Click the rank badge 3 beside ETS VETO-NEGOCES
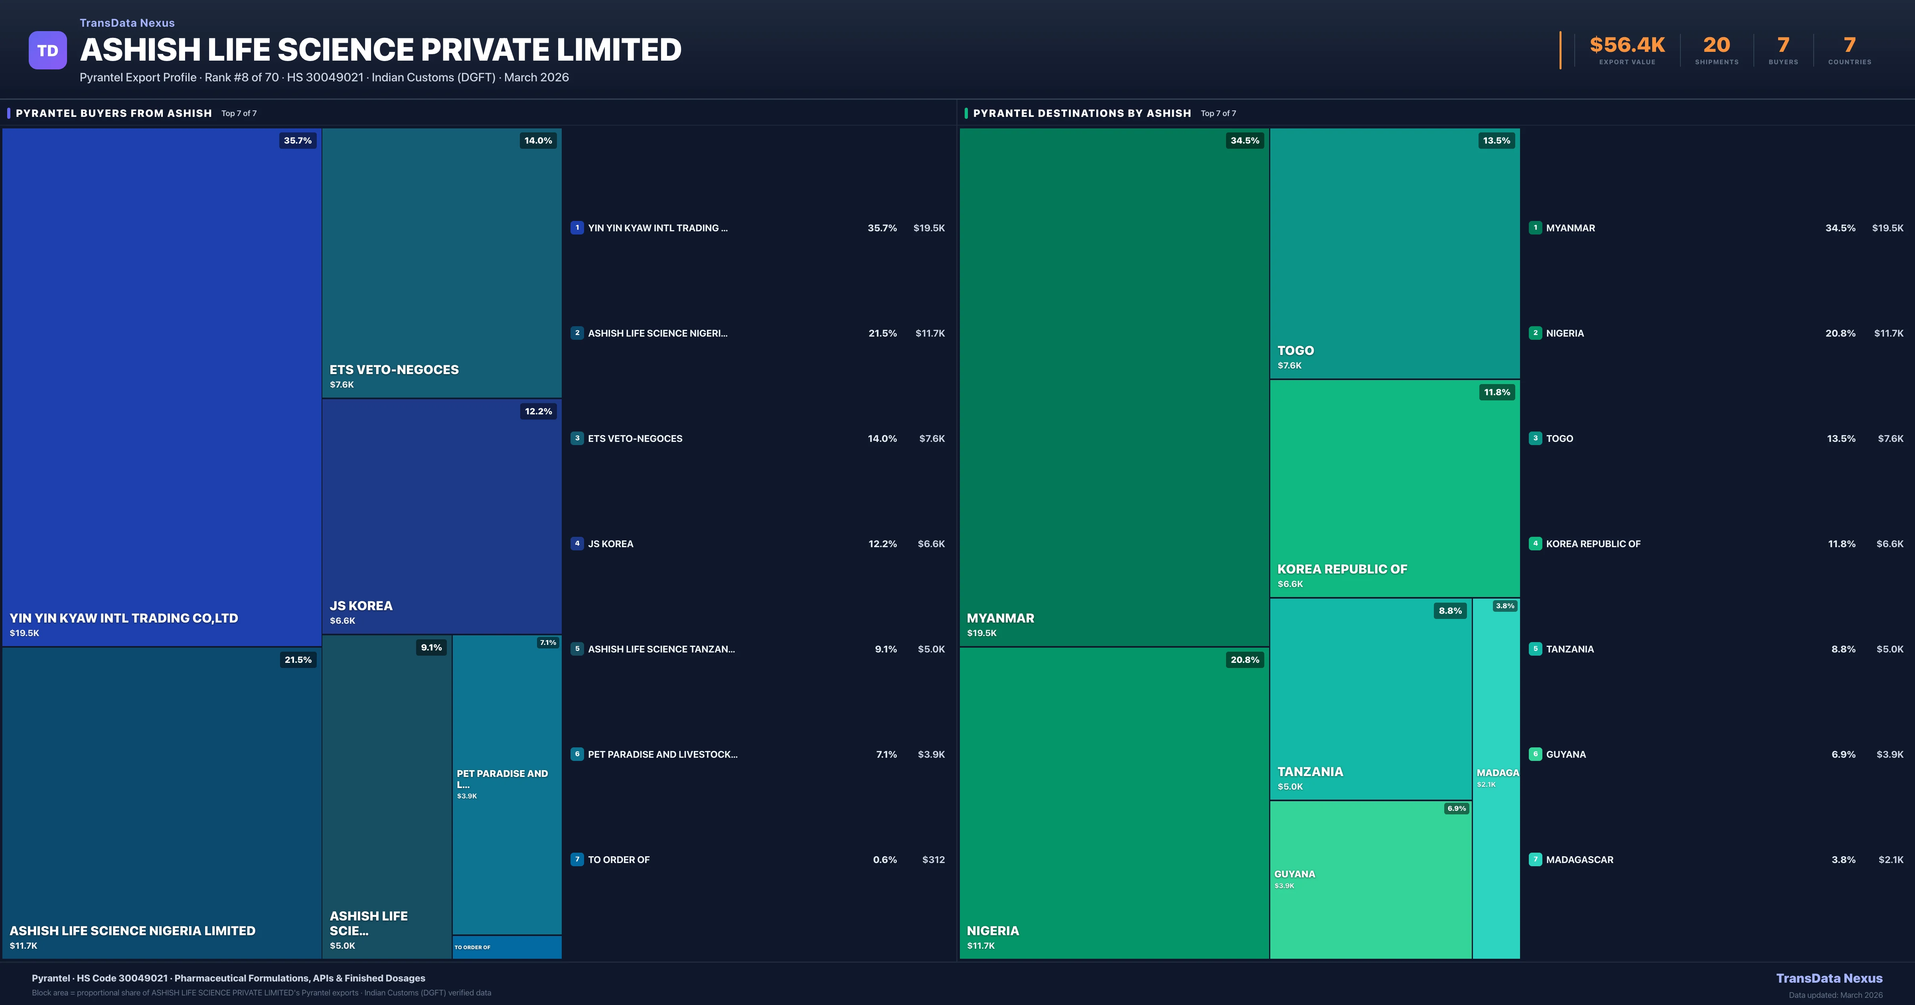Screen dimensions: 1915x1005 pyautogui.click(x=578, y=439)
